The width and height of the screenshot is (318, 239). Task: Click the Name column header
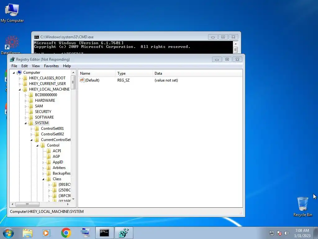(x=97, y=73)
